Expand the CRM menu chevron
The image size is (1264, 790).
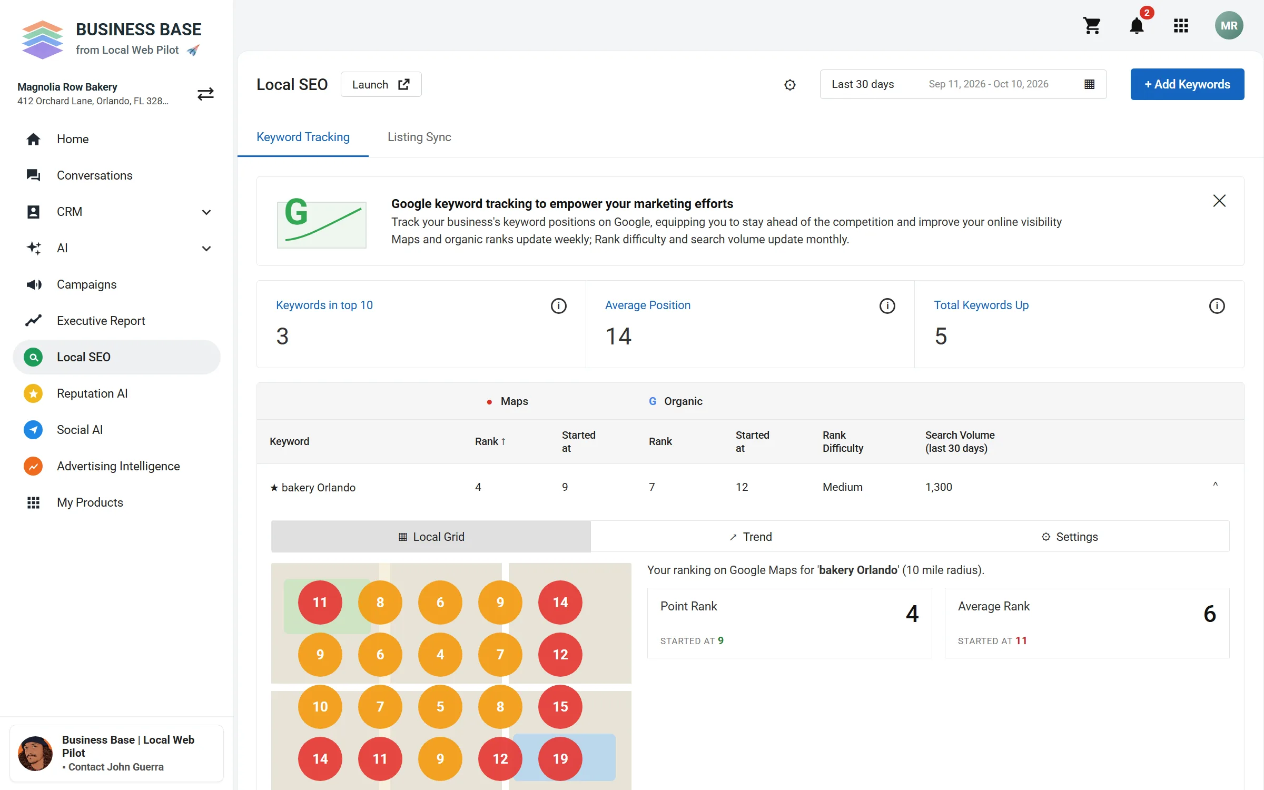(x=206, y=212)
